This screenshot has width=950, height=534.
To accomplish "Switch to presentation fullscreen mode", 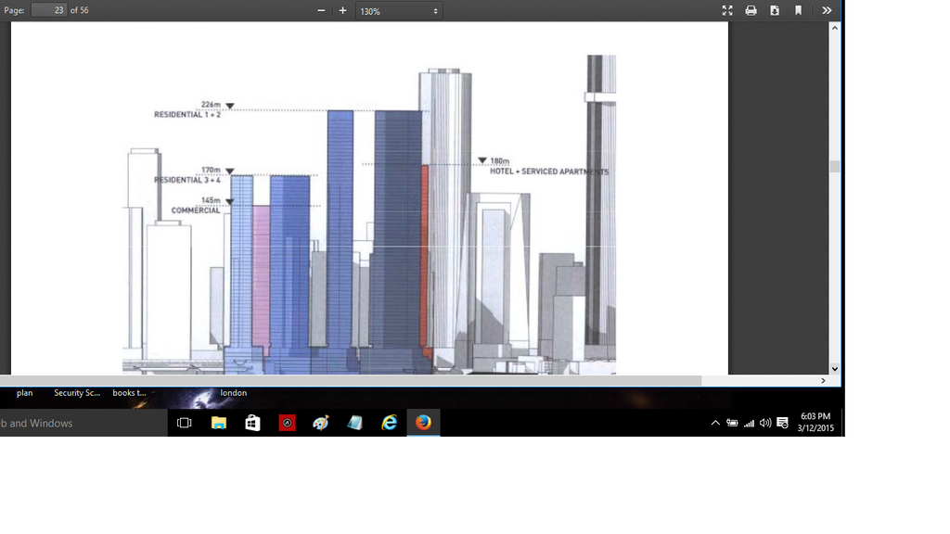I will (x=727, y=11).
